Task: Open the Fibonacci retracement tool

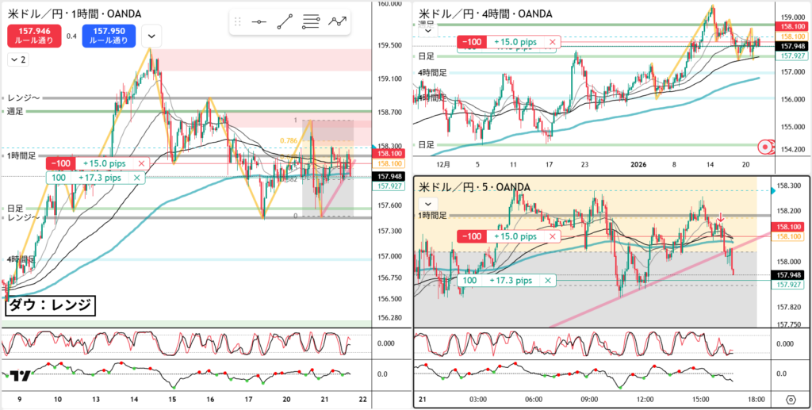Action: point(312,23)
